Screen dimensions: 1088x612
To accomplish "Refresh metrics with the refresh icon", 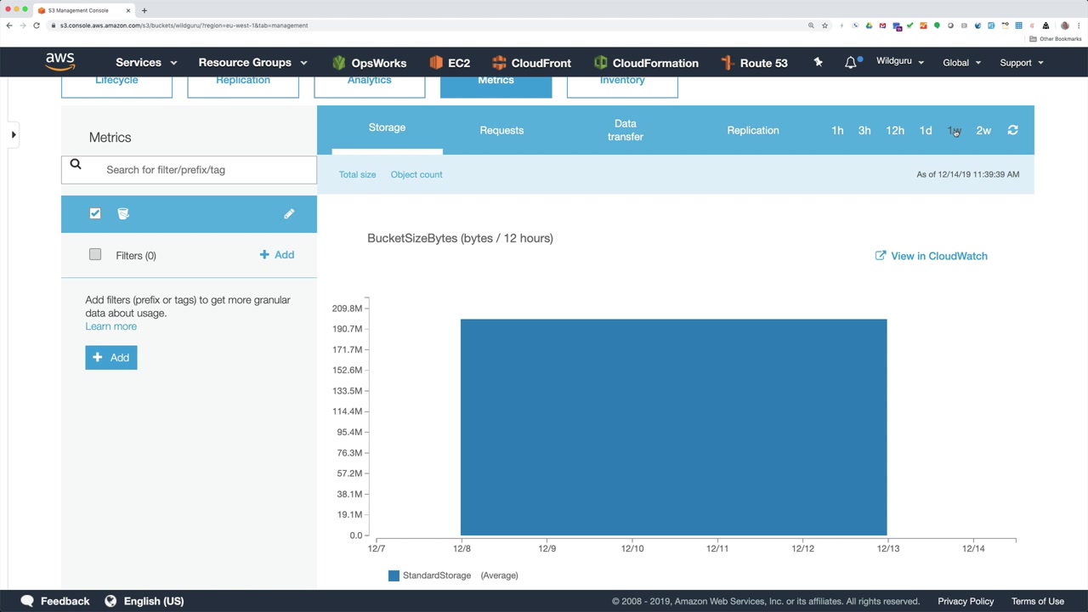I will [x=1012, y=130].
